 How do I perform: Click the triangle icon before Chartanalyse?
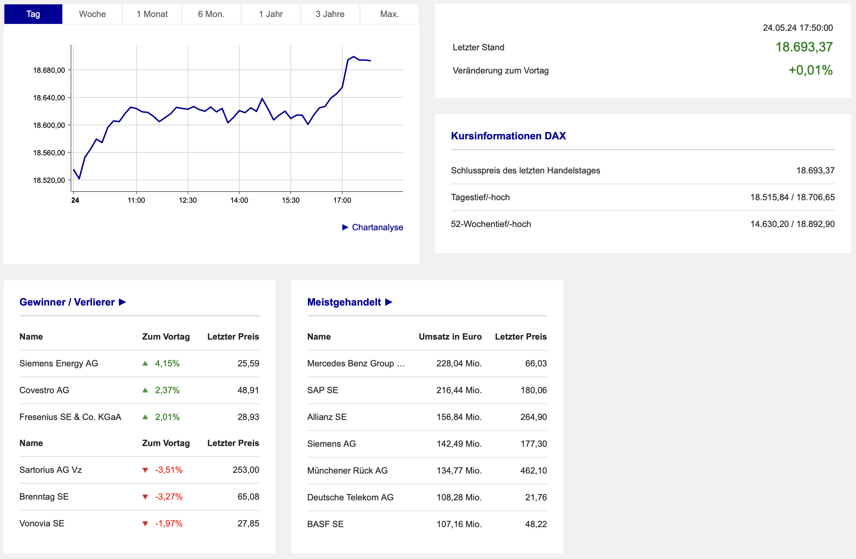345,227
